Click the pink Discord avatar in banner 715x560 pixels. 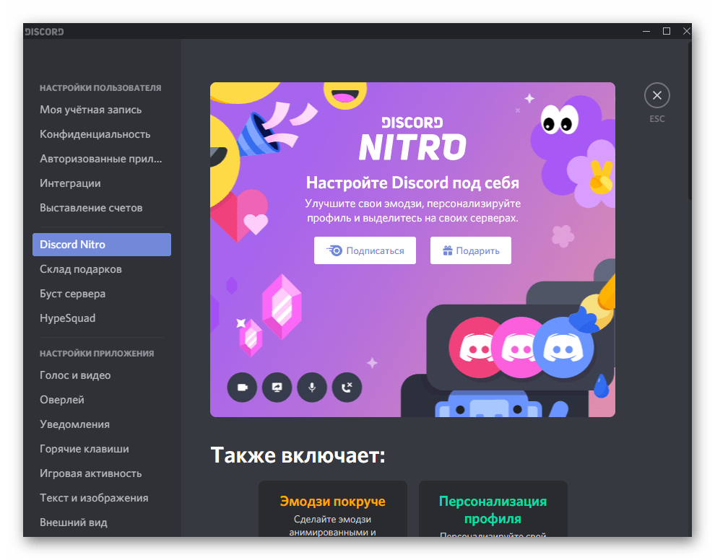[518, 348]
